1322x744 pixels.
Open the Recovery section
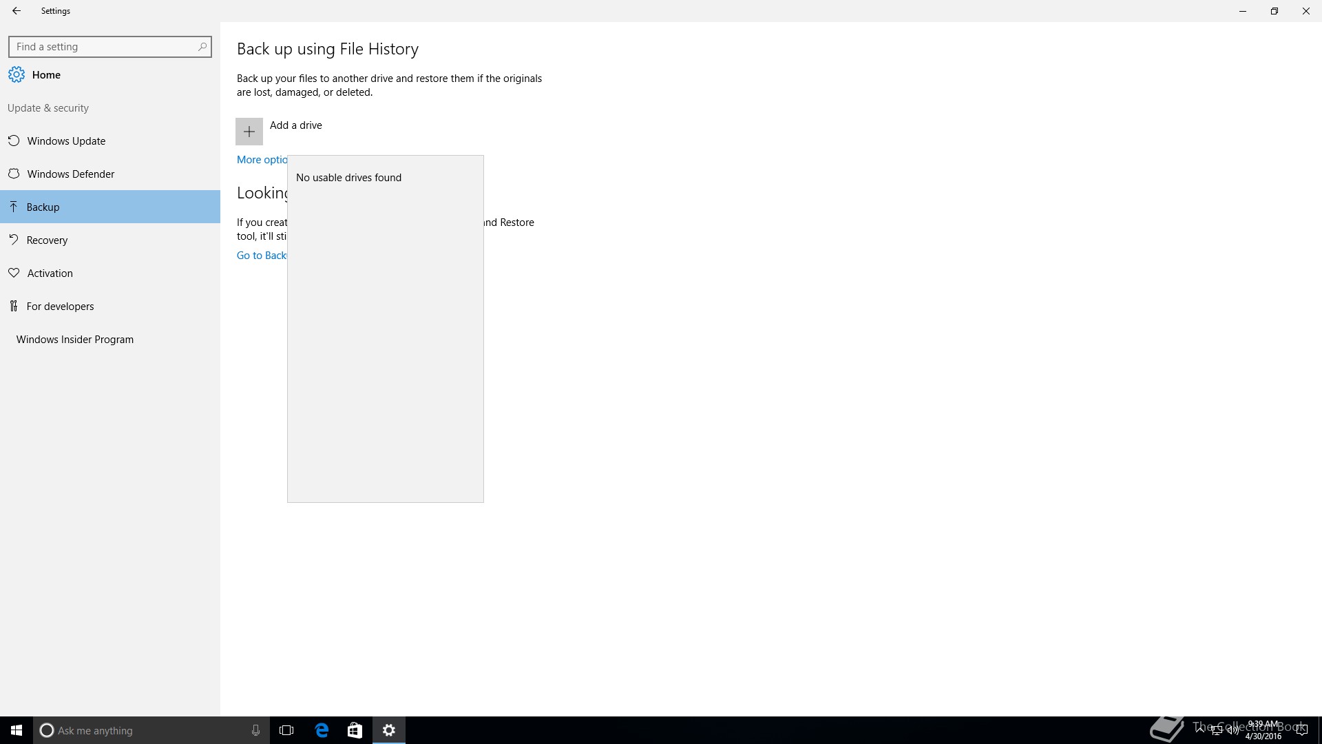47,240
